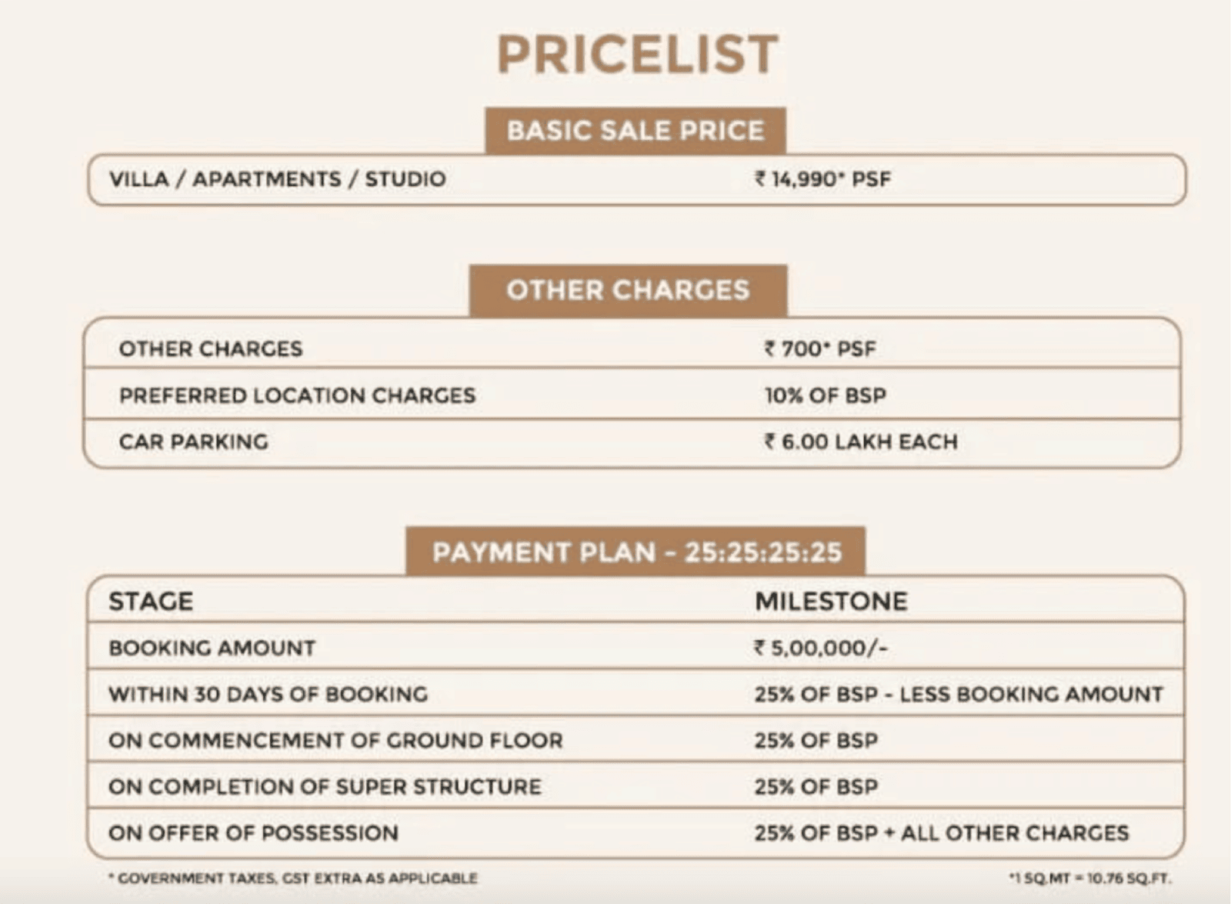
Task: Select the Booking Amount row label
Action: click(x=212, y=648)
